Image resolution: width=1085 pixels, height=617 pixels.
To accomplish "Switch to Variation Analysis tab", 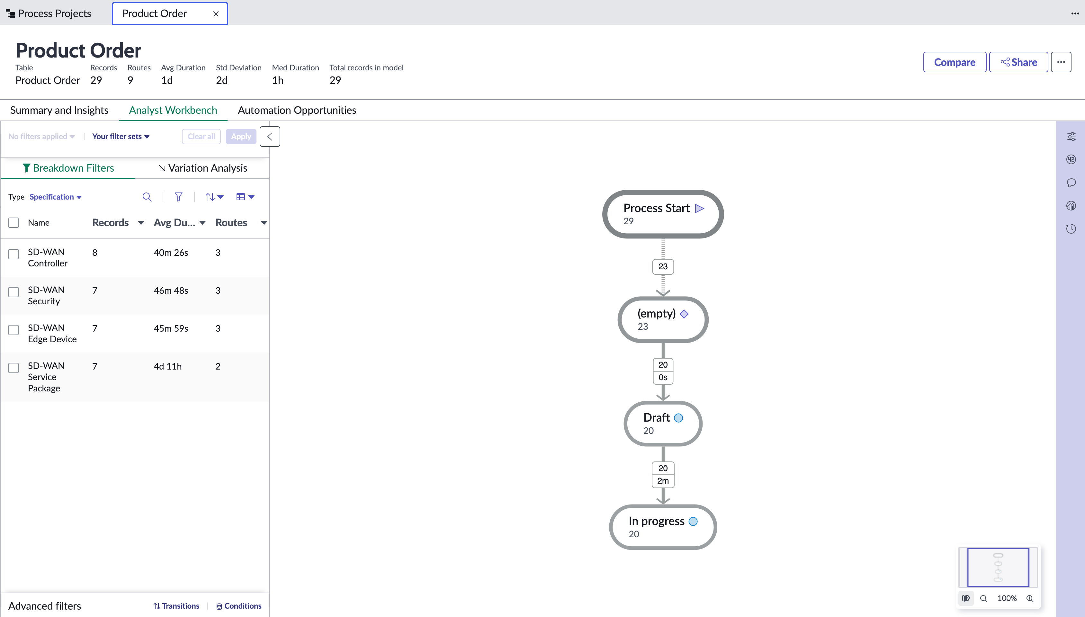I will (202, 168).
